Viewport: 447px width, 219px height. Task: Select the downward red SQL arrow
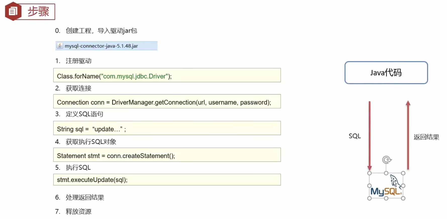pos(369,135)
